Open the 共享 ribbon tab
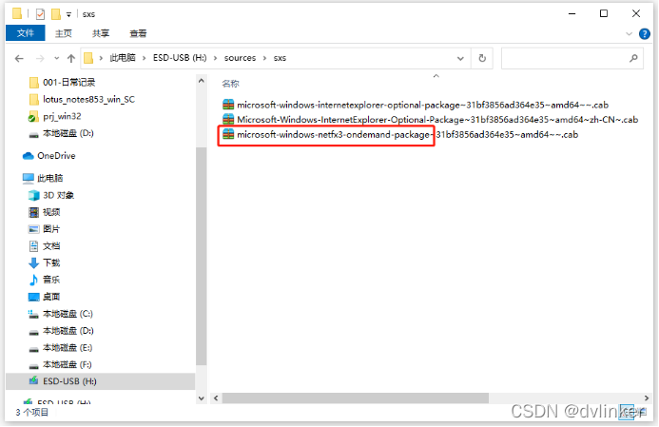This screenshot has height=427, width=659. point(101,33)
